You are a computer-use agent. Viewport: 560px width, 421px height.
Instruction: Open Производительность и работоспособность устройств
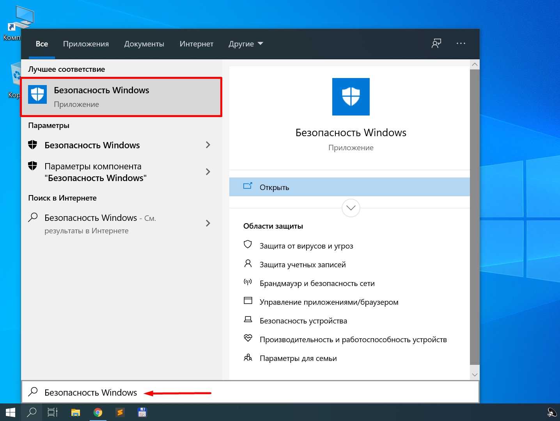(x=353, y=339)
